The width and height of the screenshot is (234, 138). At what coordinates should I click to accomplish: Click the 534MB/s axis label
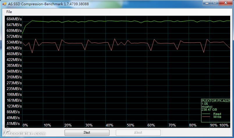(x=14, y=42)
